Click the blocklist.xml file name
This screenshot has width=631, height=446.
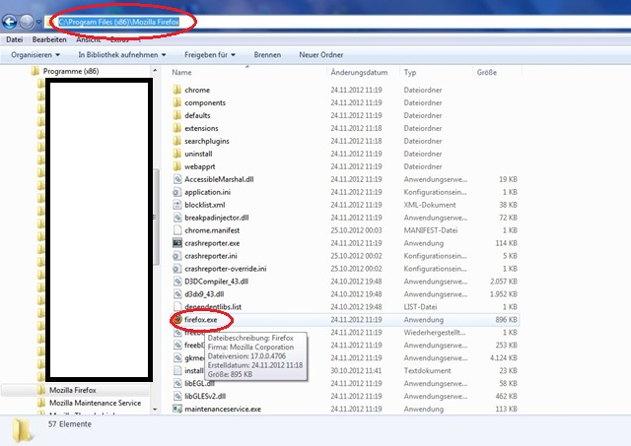pos(205,205)
